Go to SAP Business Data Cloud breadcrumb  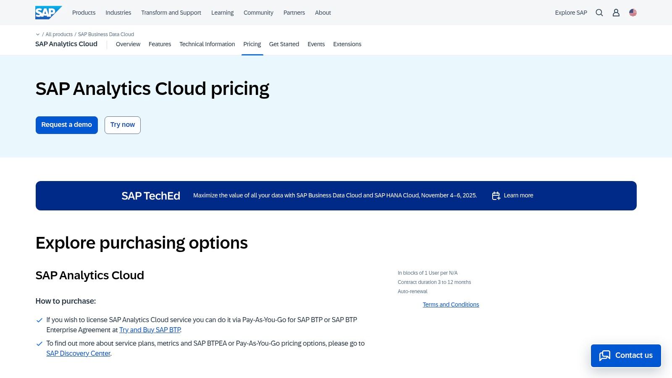[106, 34]
